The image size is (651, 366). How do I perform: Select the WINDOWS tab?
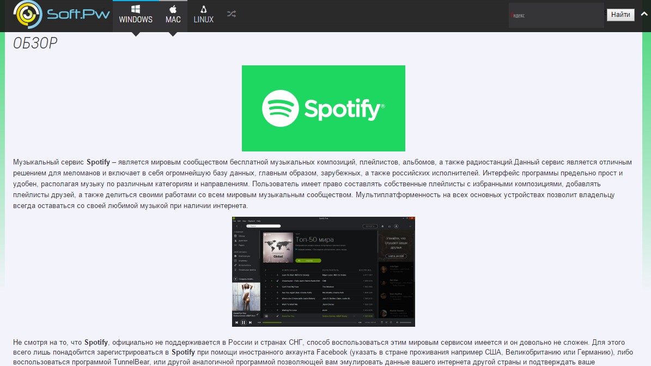coord(136,16)
